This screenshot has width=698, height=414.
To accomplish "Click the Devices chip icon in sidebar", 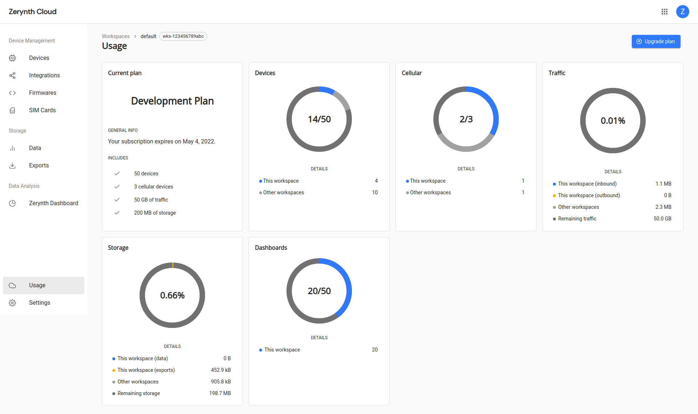I will click(12, 58).
